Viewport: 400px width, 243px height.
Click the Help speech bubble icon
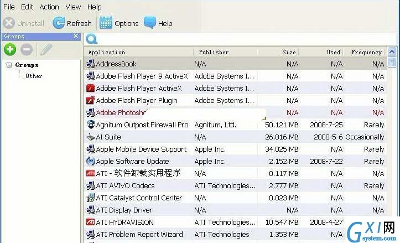point(150,23)
